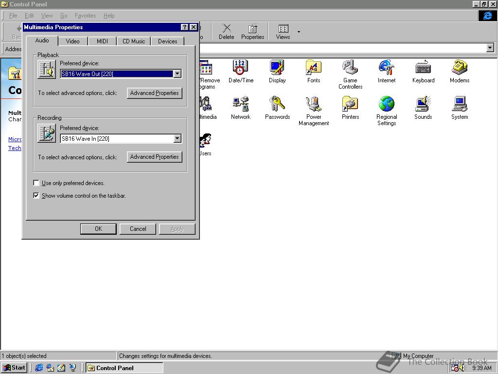This screenshot has width=498, height=374.
Task: Click the Start button
Action: click(14, 368)
